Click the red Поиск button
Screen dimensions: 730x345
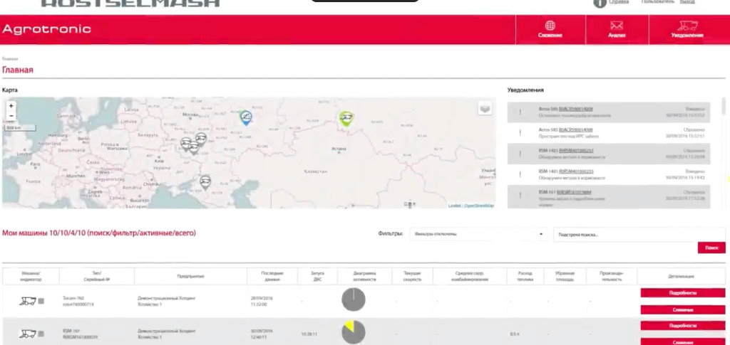pos(711,248)
